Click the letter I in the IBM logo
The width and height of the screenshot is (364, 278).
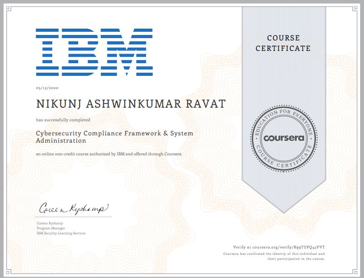(47, 52)
